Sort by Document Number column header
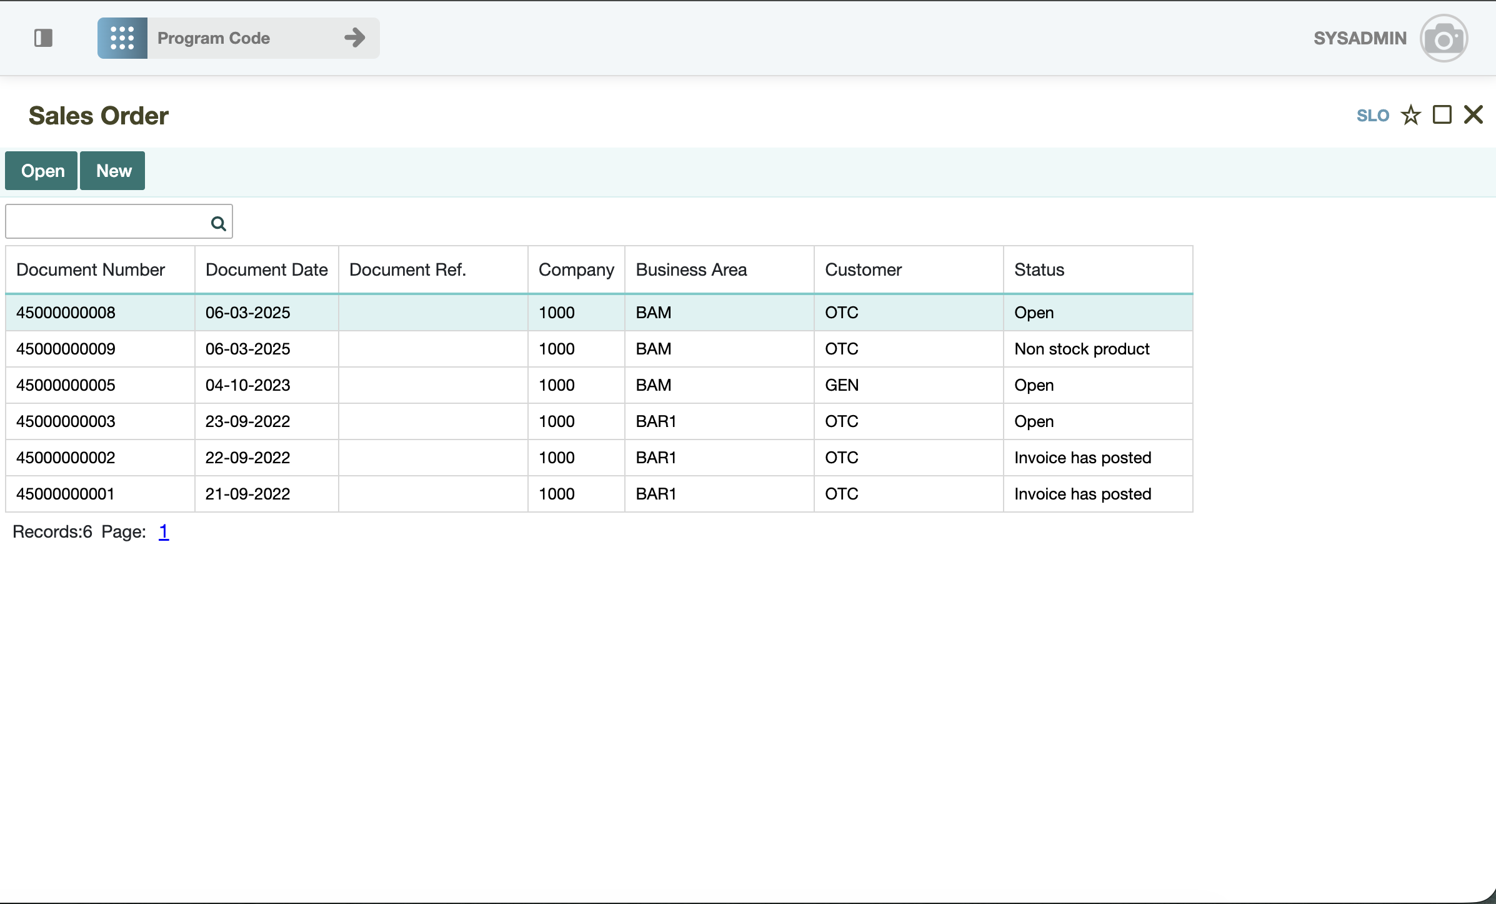 pyautogui.click(x=91, y=269)
